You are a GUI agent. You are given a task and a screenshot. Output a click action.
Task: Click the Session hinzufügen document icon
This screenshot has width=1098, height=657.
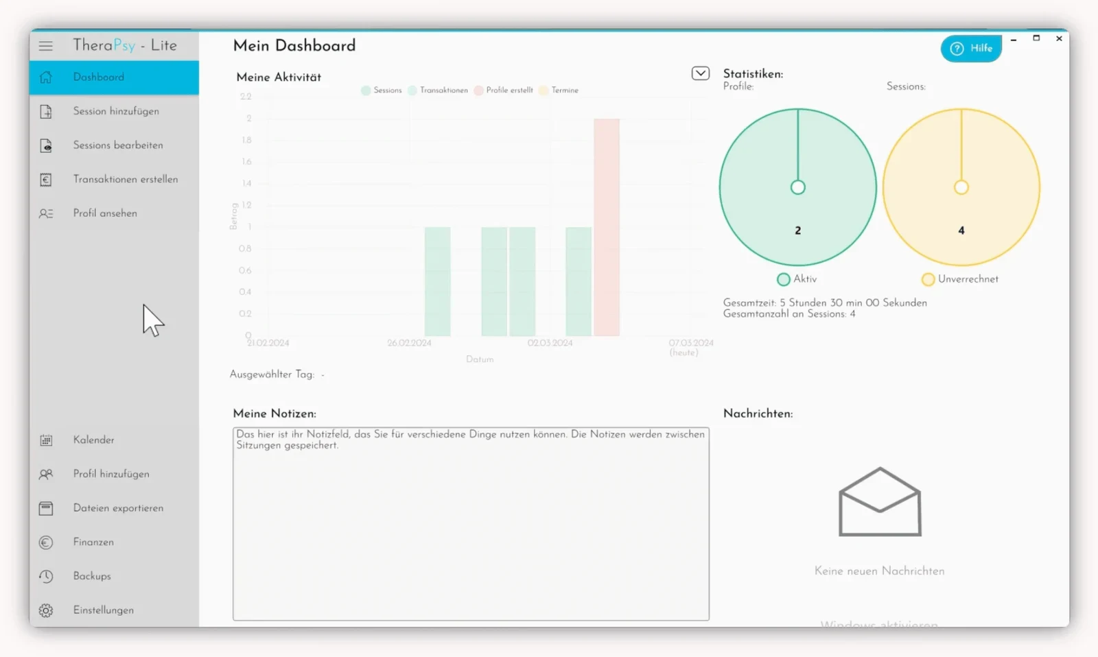[46, 111]
